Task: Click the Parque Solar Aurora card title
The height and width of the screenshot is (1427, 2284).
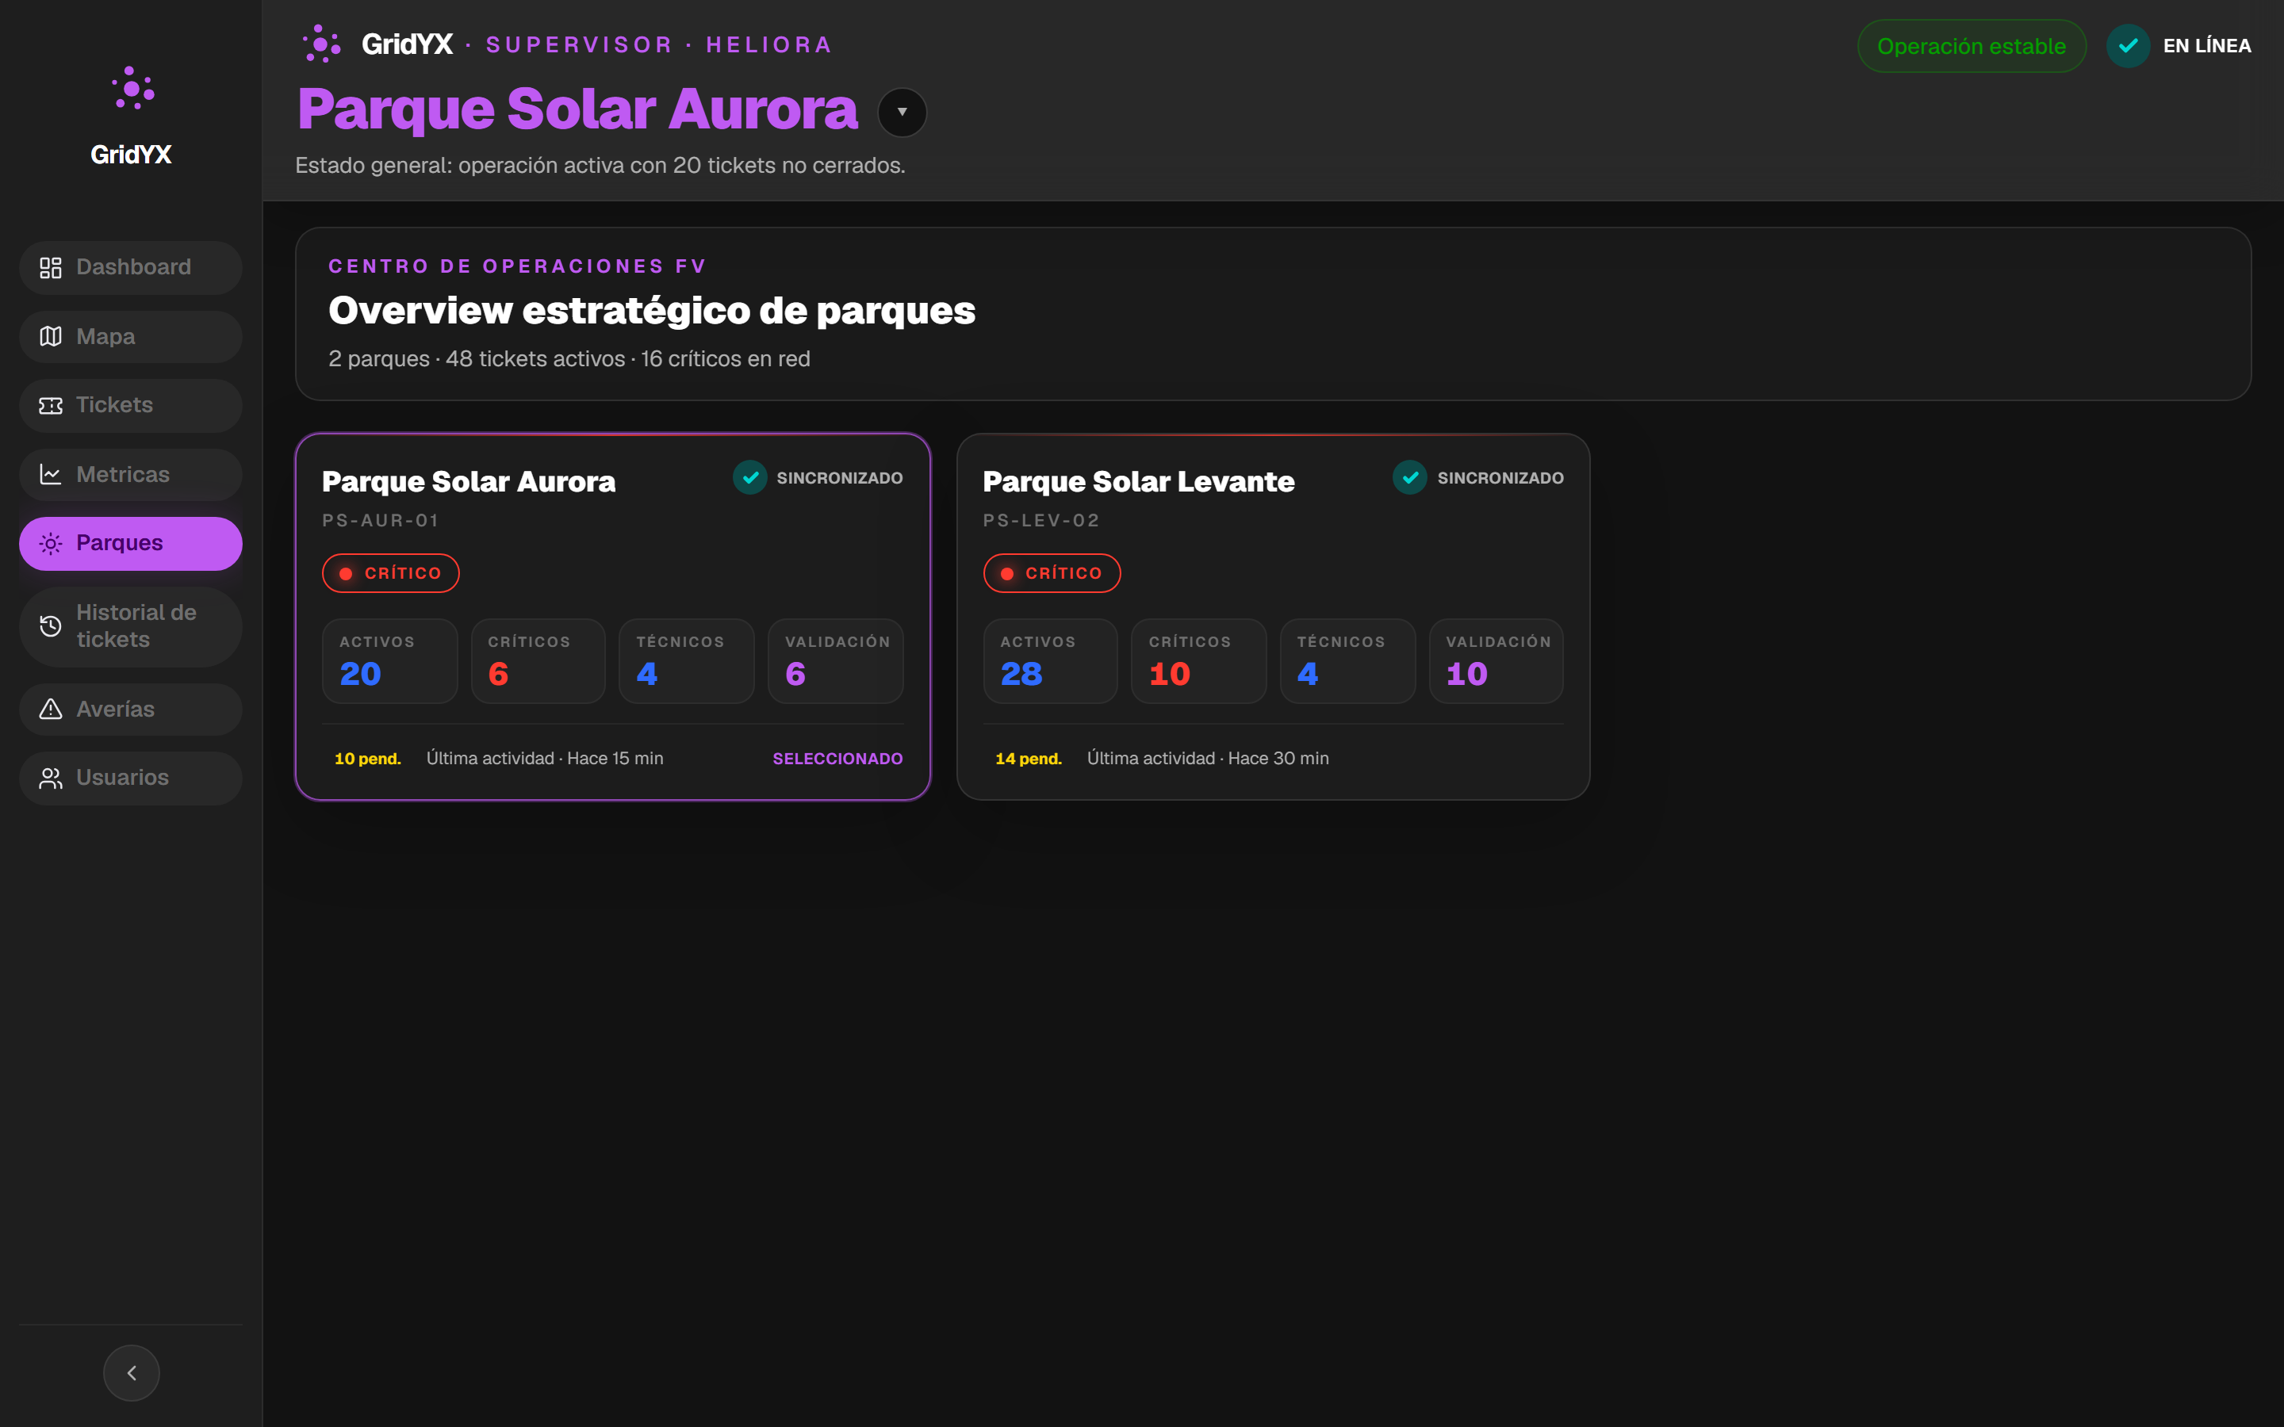Action: pos(468,481)
